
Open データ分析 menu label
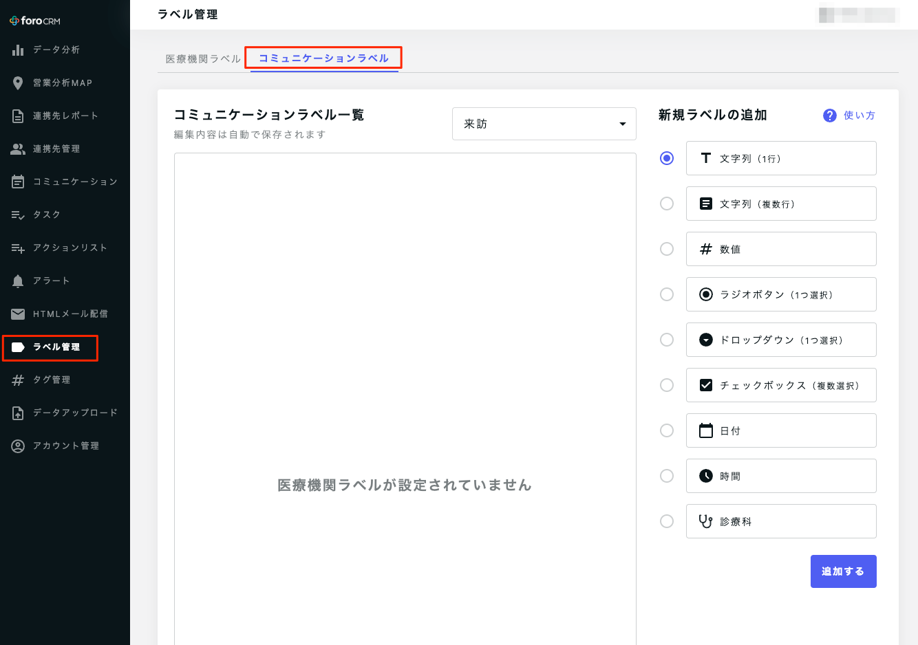pyautogui.click(x=56, y=50)
